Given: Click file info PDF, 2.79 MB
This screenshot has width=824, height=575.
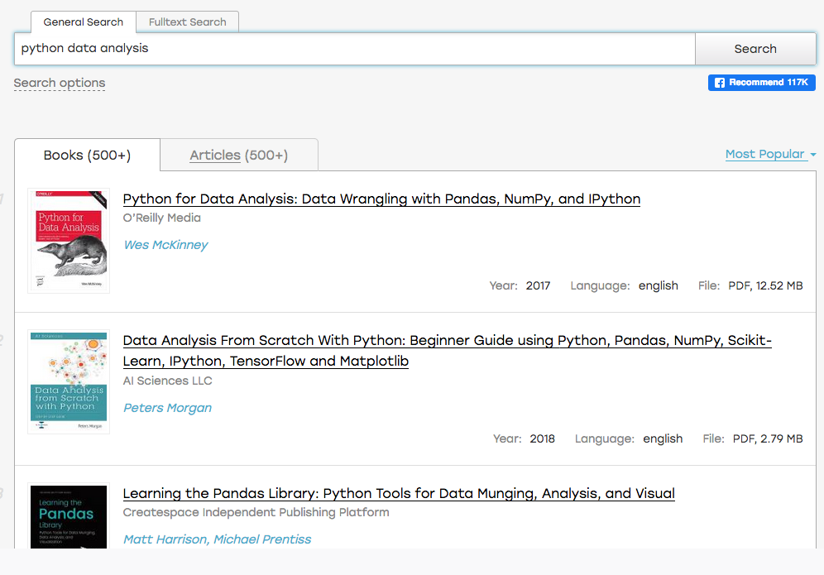Looking at the screenshot, I should point(768,438).
